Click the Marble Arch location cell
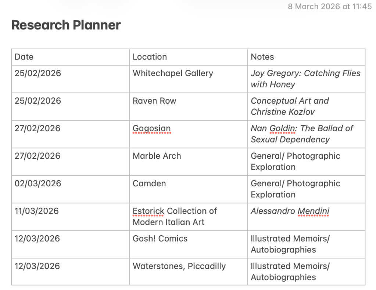 tap(157, 156)
